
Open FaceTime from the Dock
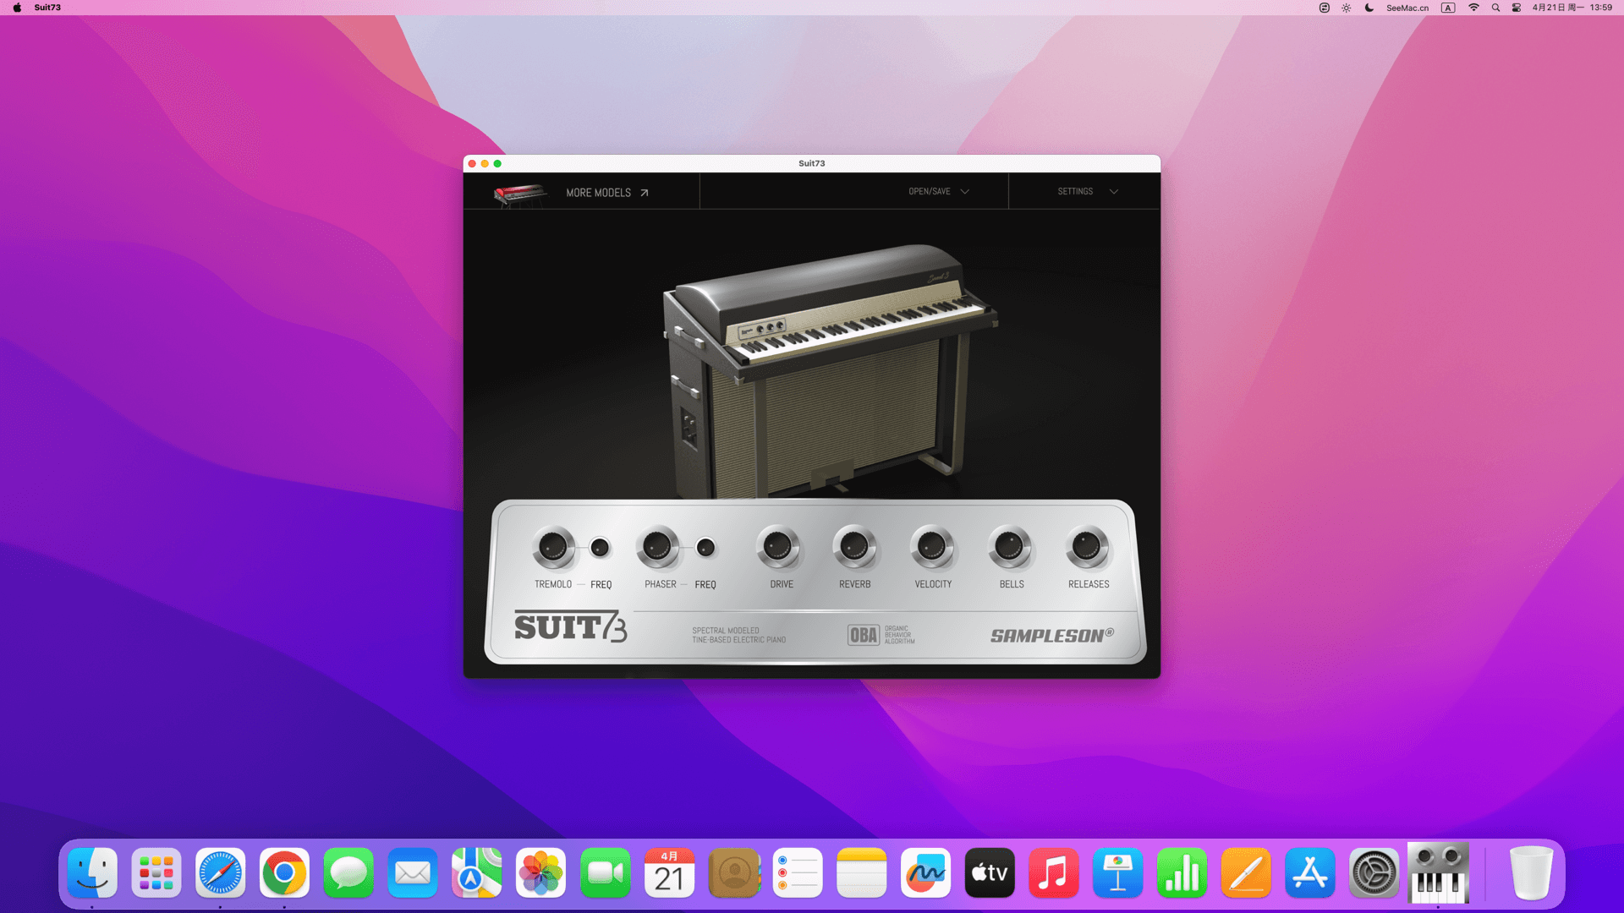tap(605, 872)
